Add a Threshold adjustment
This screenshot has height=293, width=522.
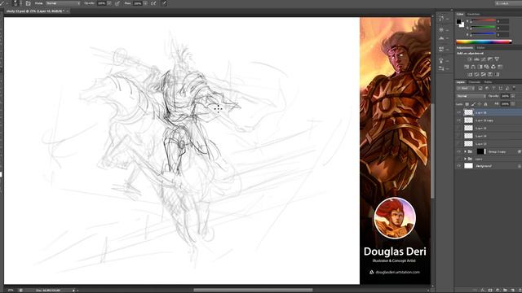[483, 74]
